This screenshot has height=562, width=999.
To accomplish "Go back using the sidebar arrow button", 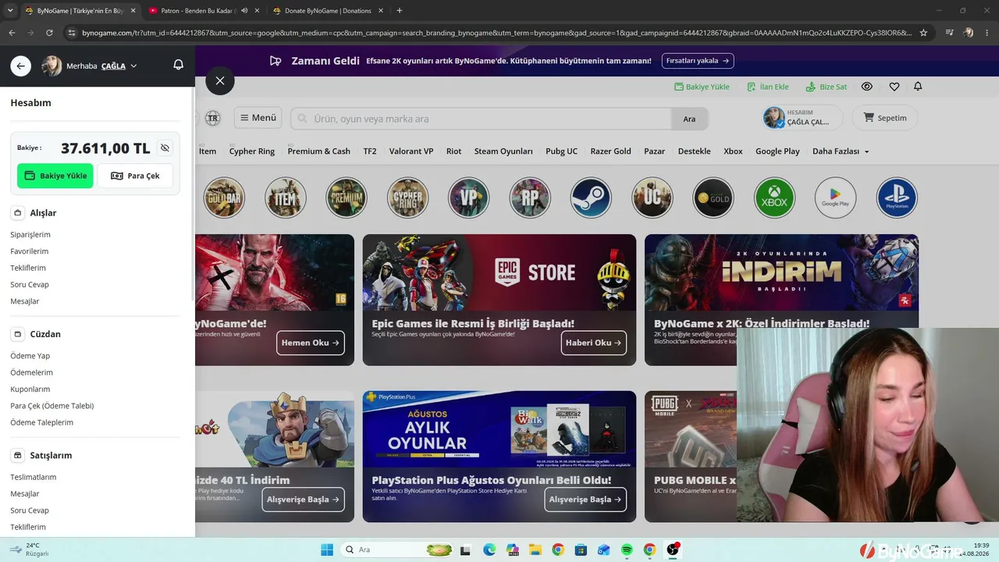I will pyautogui.click(x=21, y=66).
